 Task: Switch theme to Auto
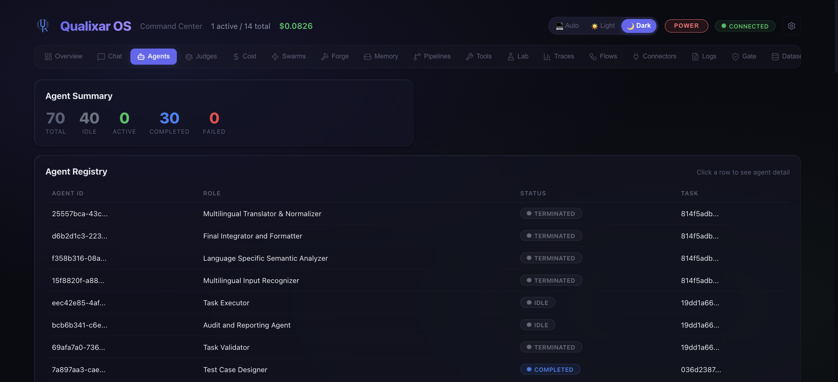567,26
